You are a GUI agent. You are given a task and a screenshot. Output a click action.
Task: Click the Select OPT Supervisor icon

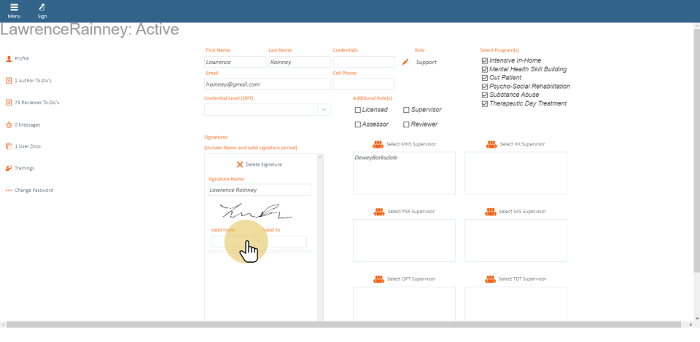click(379, 279)
